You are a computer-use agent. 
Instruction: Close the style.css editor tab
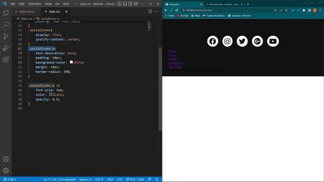[x=66, y=12]
